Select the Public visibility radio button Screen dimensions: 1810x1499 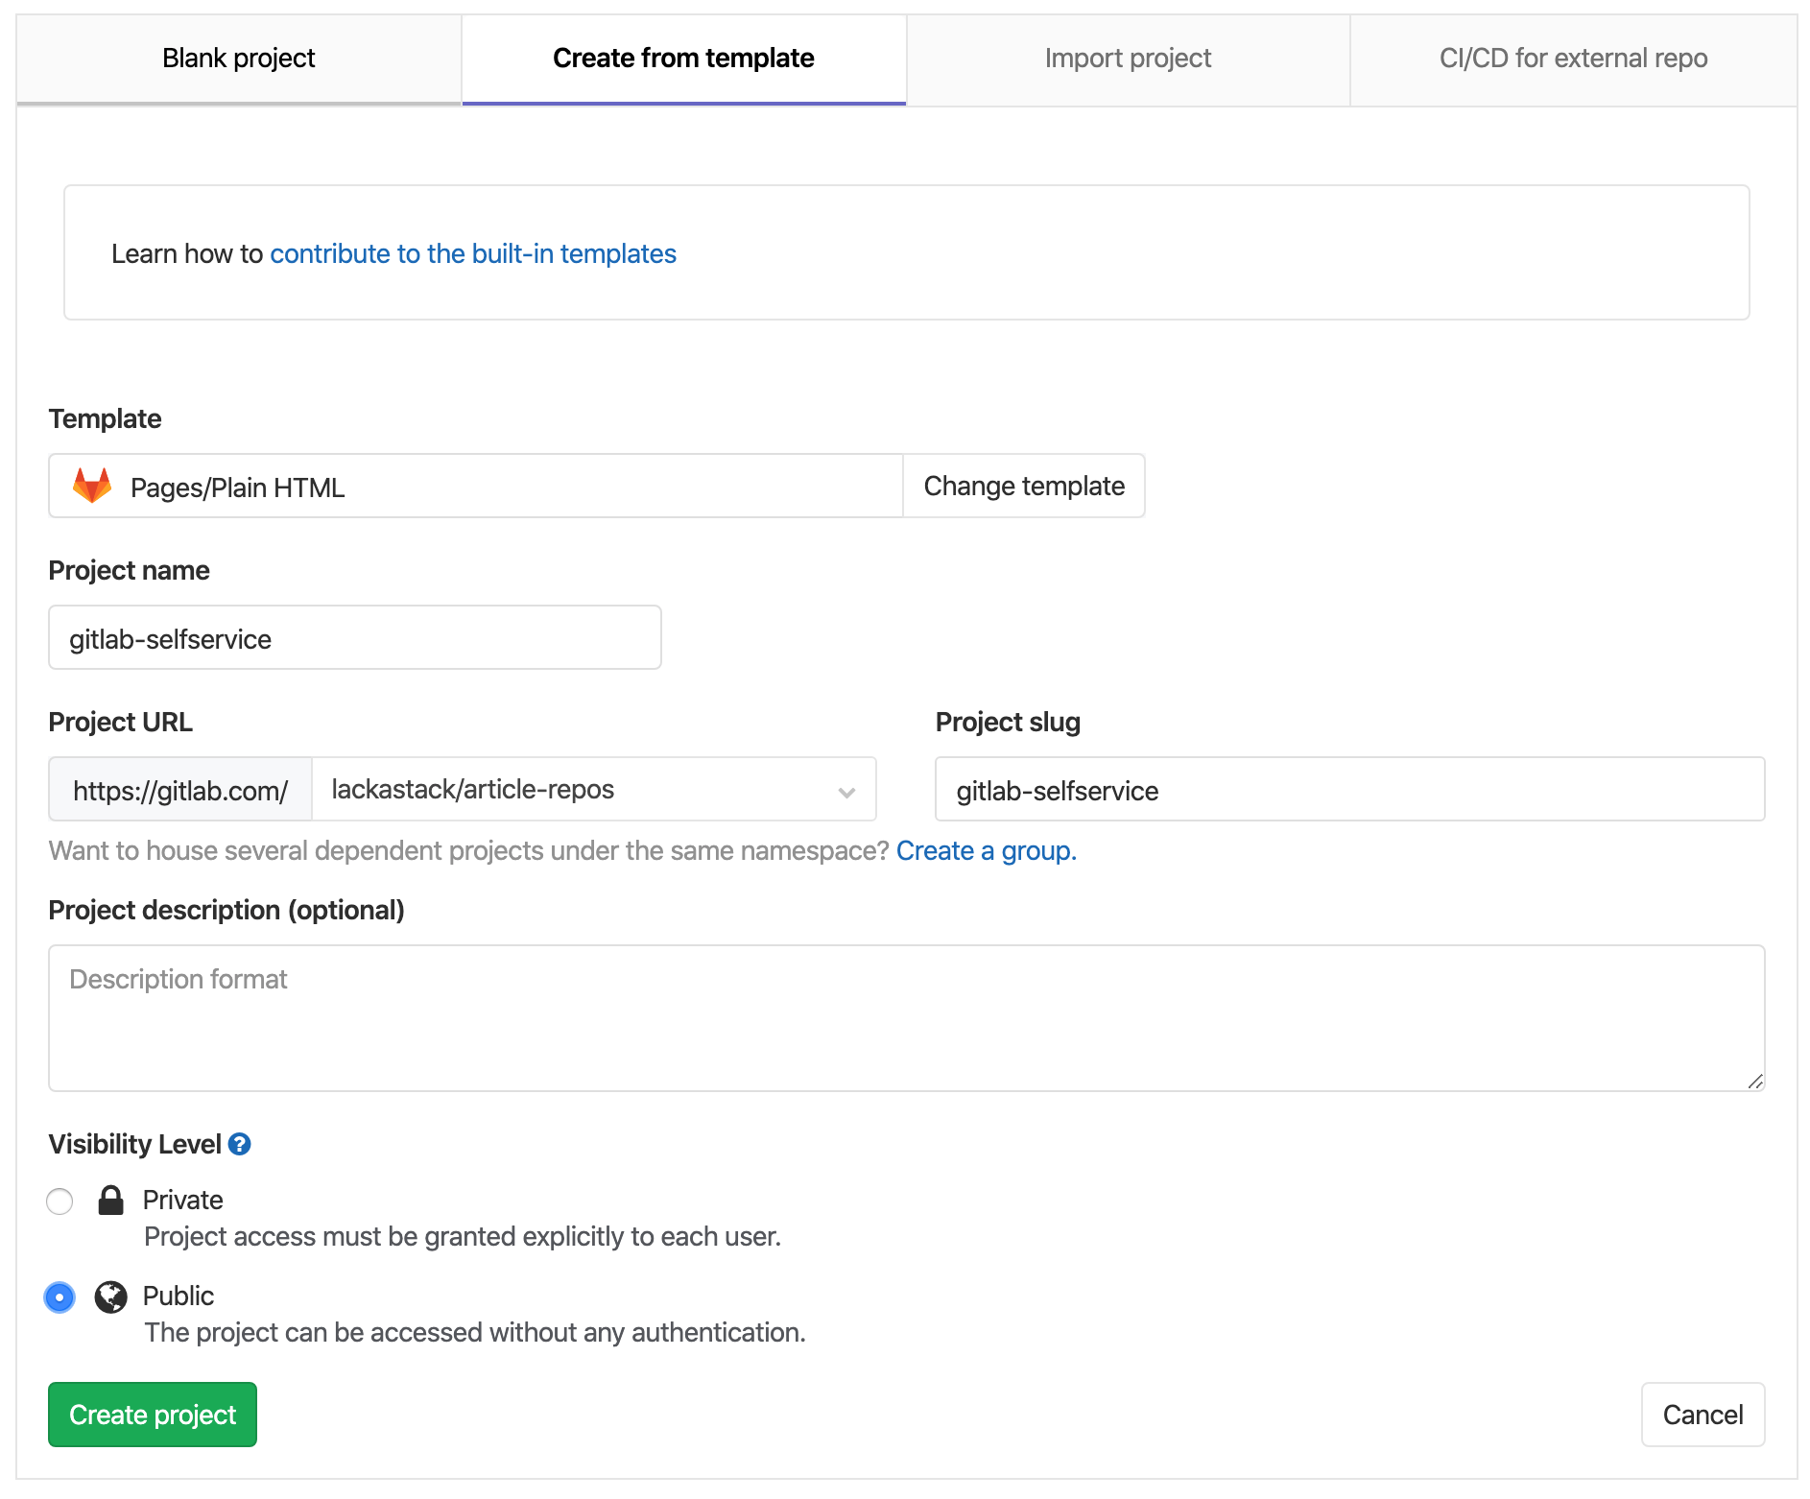point(60,1297)
